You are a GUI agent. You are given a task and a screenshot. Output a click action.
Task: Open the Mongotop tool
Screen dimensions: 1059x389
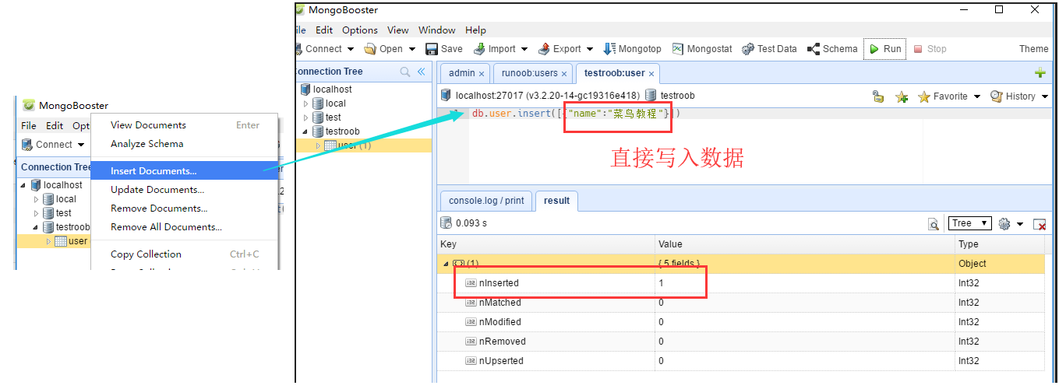coord(633,48)
